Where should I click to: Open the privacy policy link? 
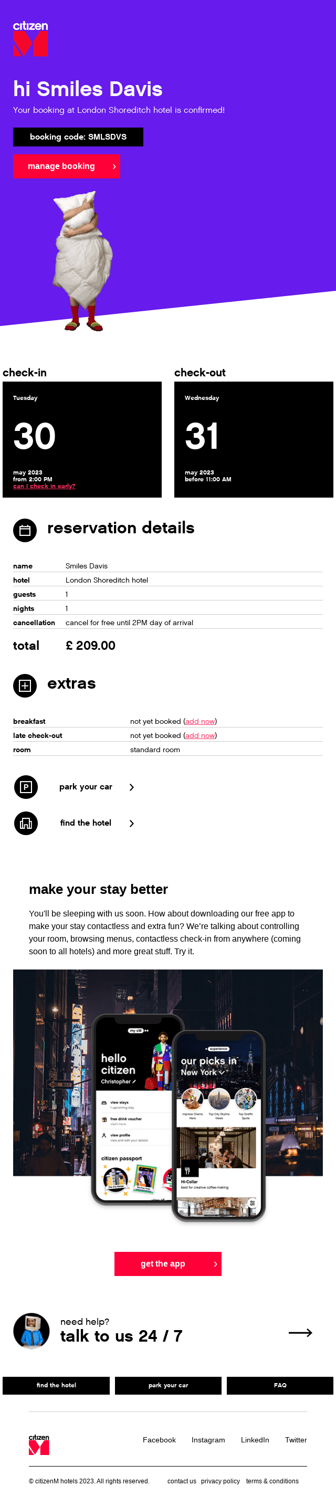pos(220,1481)
